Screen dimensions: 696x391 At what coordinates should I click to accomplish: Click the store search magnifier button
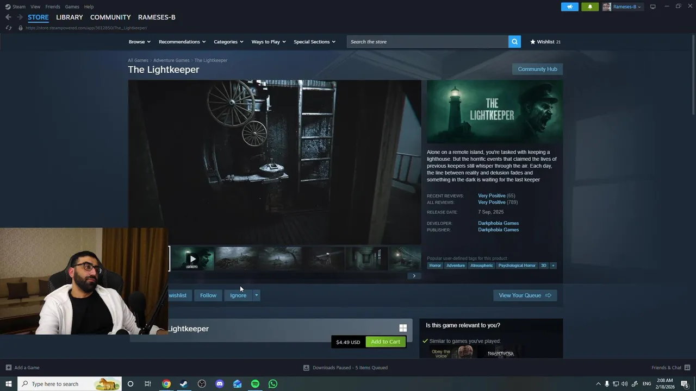click(x=514, y=42)
